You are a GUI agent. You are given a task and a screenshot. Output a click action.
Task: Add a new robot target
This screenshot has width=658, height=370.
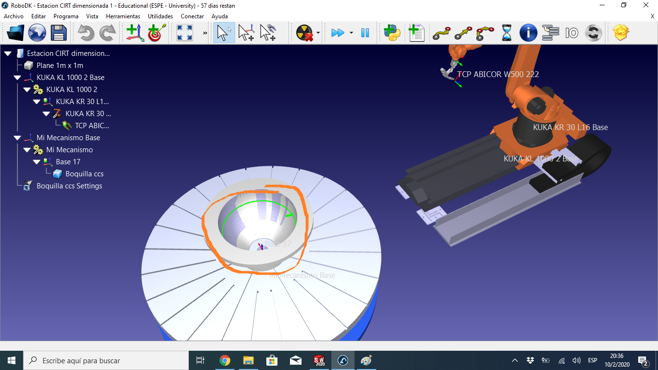pos(157,33)
